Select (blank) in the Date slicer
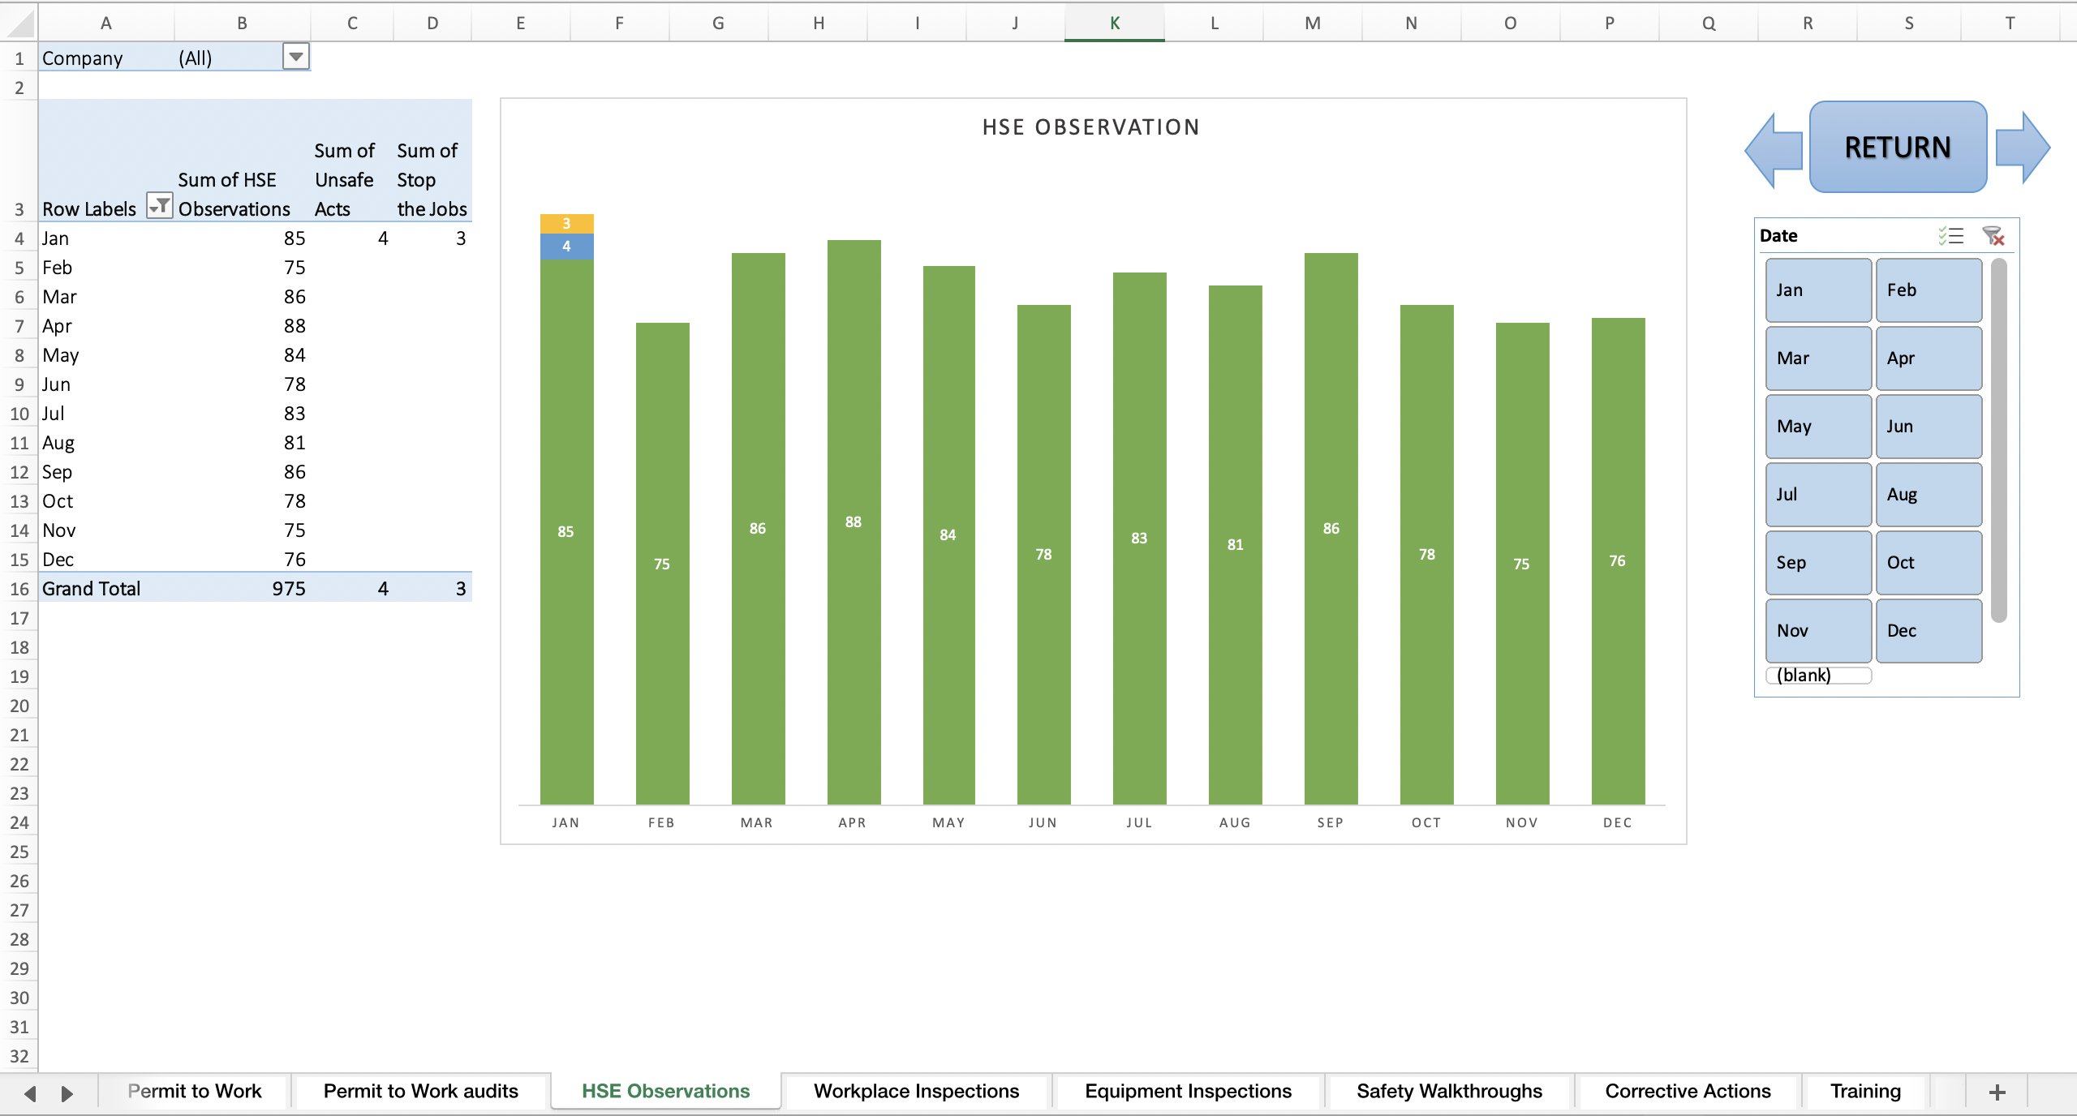Screen dimensions: 2077x1116 point(1819,675)
